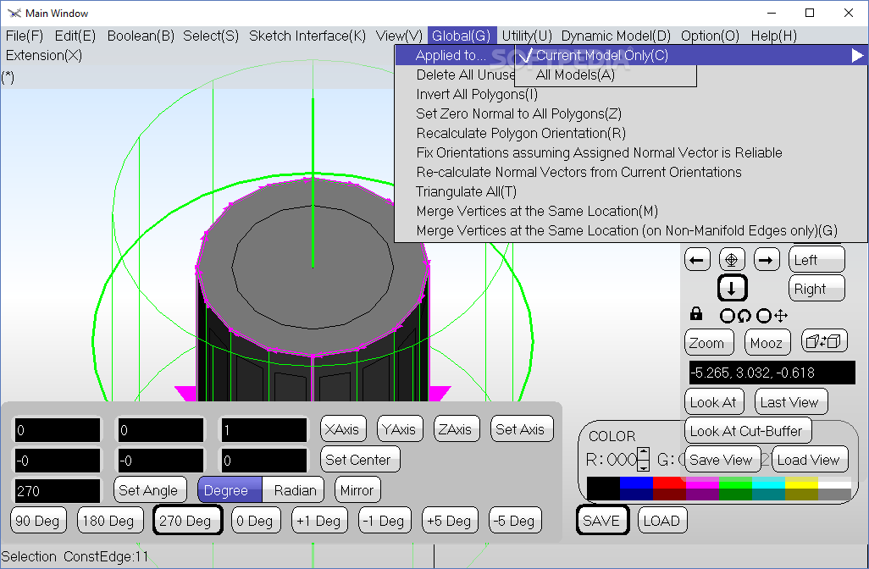Choose Re-calculate Normal Vectors from Current Orientations

pos(578,172)
